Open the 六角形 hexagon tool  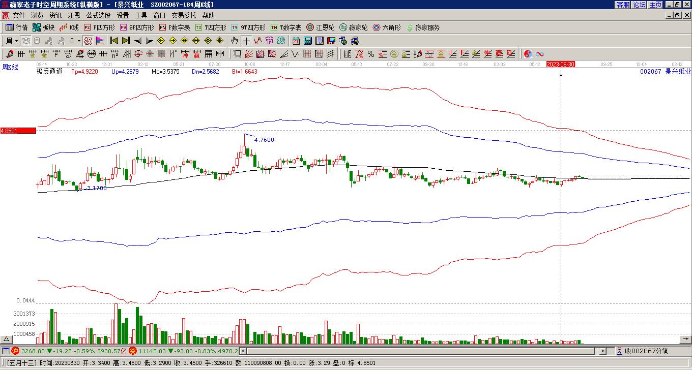point(387,27)
